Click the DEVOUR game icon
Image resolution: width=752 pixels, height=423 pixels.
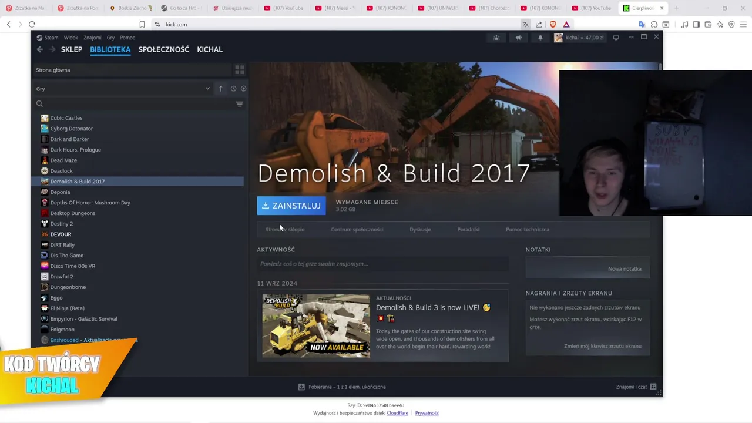(x=45, y=234)
